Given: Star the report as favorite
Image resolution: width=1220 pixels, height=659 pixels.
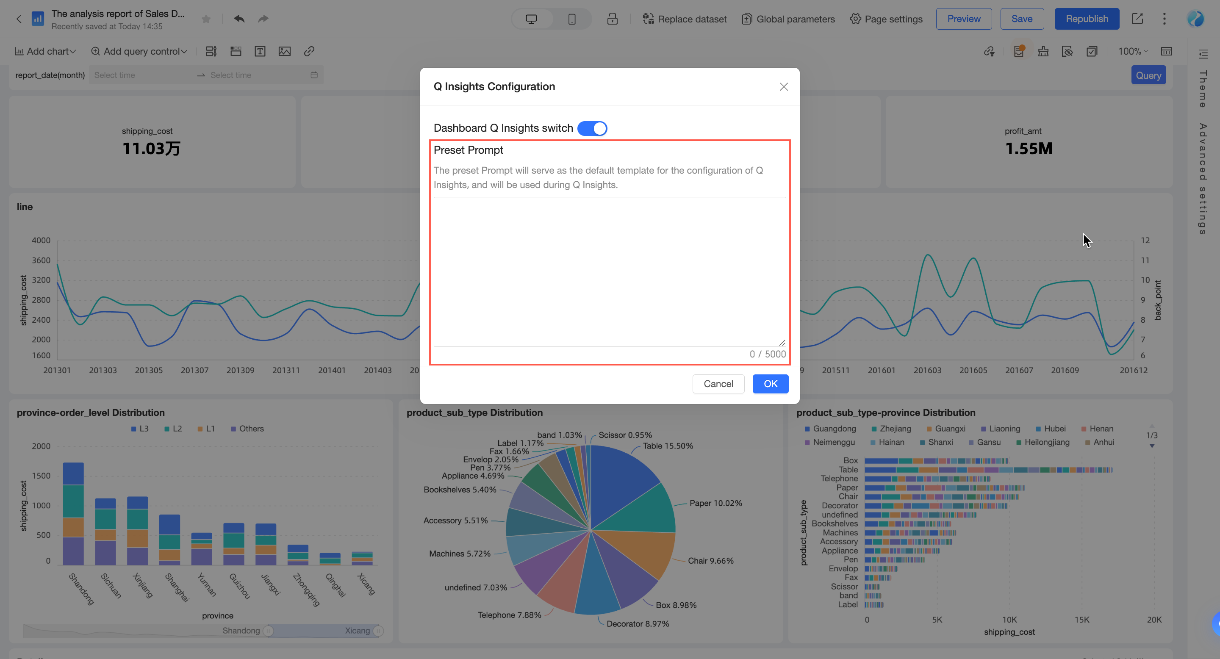Looking at the screenshot, I should click(206, 19).
